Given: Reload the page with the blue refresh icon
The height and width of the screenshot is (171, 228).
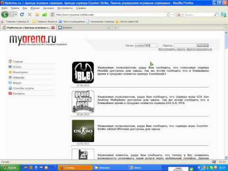Looking at the screenshot, I should tap(22, 15).
